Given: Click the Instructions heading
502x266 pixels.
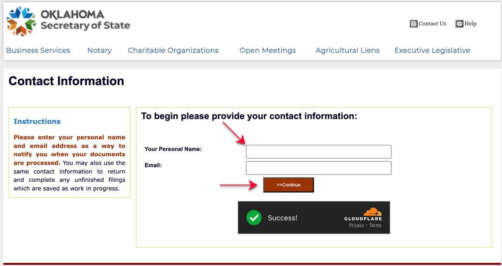Looking at the screenshot, I should click(37, 122).
